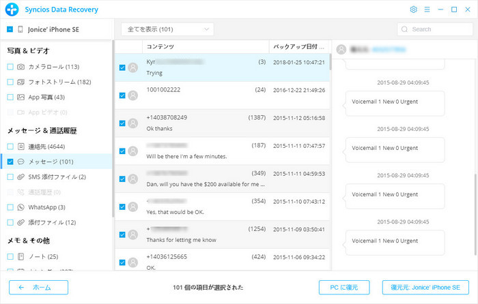
Task: Click the Syncios Data Recovery logo
Action: pos(12,10)
